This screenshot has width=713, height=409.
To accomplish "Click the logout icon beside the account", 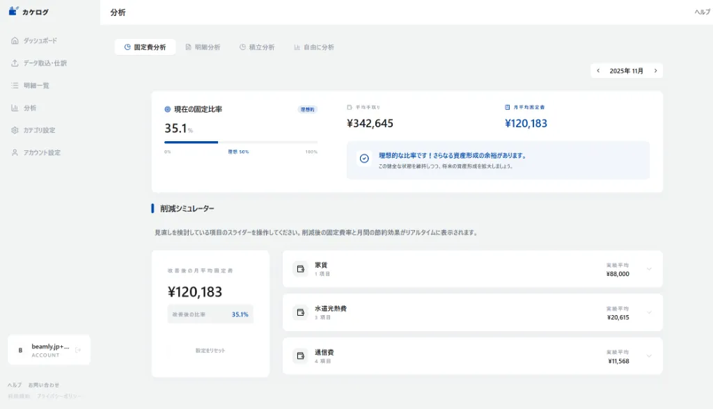I will tap(78, 350).
